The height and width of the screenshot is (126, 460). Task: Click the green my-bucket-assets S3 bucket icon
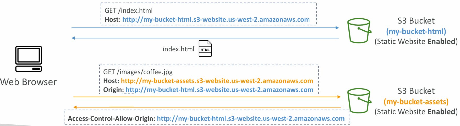[x=359, y=101]
